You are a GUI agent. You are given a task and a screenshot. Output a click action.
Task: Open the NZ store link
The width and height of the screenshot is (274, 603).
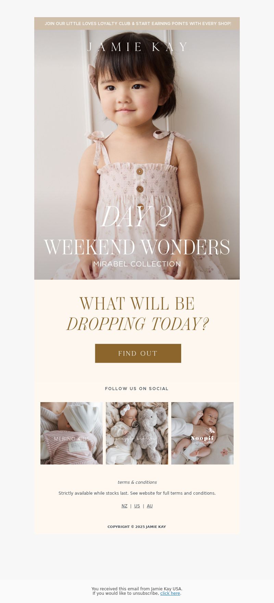click(x=124, y=506)
